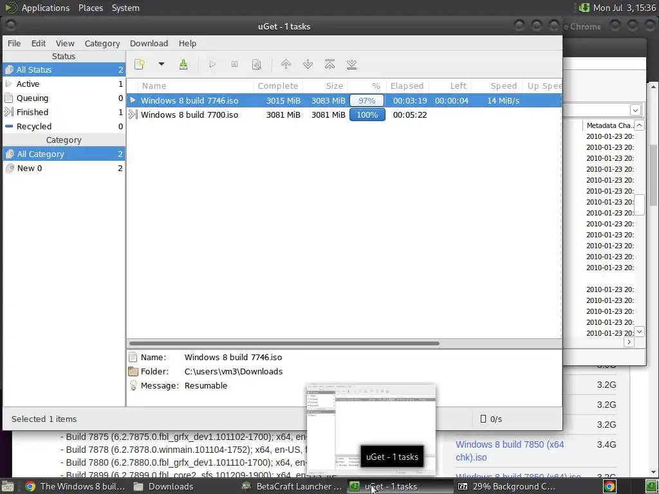Screen dimensions: 659x494
Task: Click the Up Speed column header
Action: [x=542, y=86]
